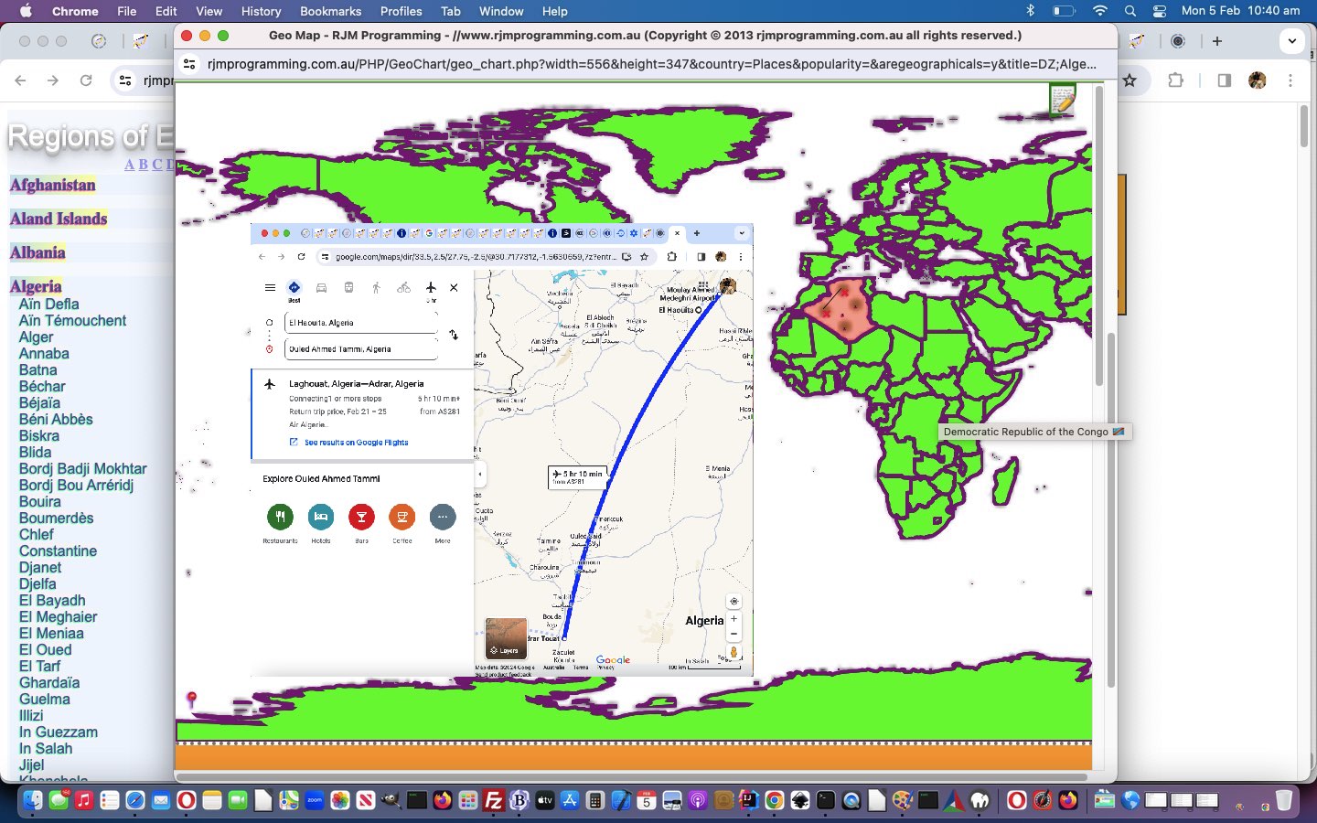Select Bordj Badji Mokhtar region link
Viewport: 1317px width, 823px height.
(x=83, y=469)
